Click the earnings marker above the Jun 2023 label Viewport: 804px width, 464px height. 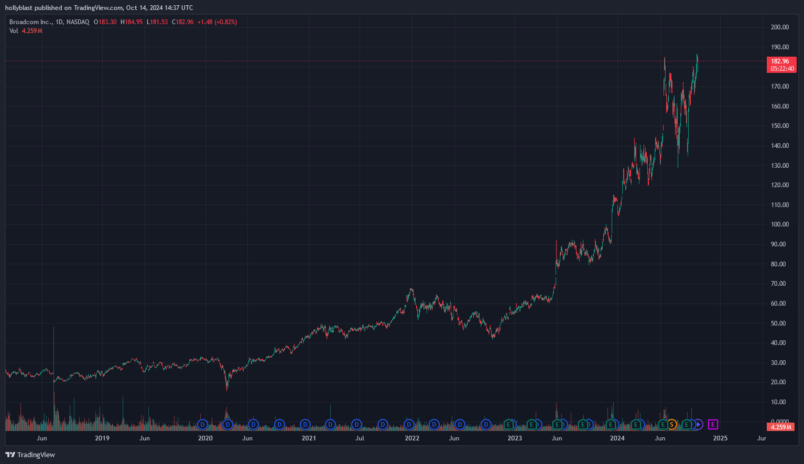pos(558,424)
